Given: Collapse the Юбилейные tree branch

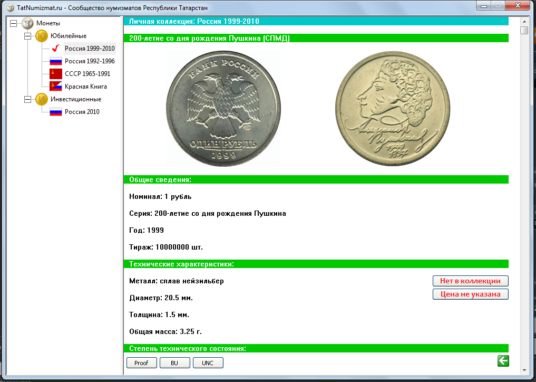Looking at the screenshot, I should [x=28, y=36].
